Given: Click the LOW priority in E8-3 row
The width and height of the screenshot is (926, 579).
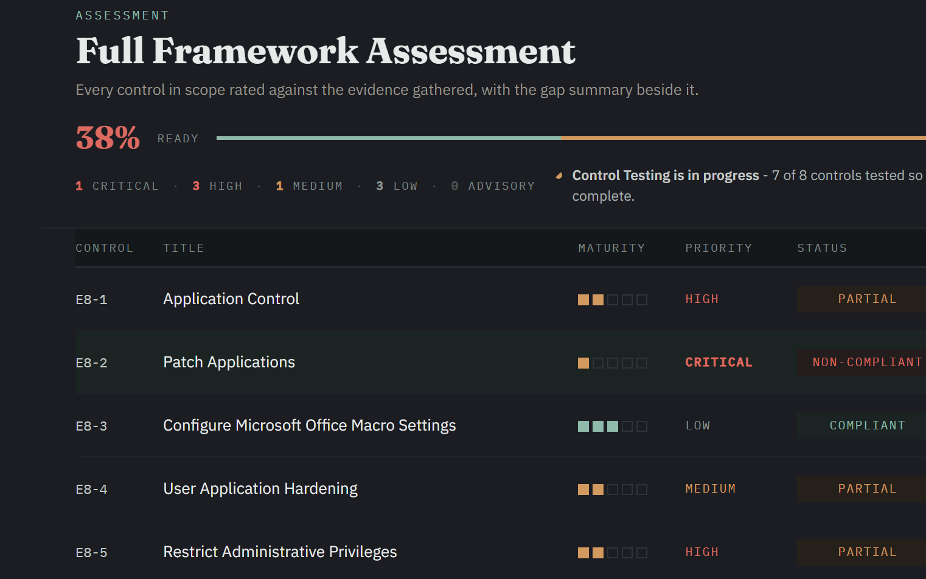Looking at the screenshot, I should point(698,426).
